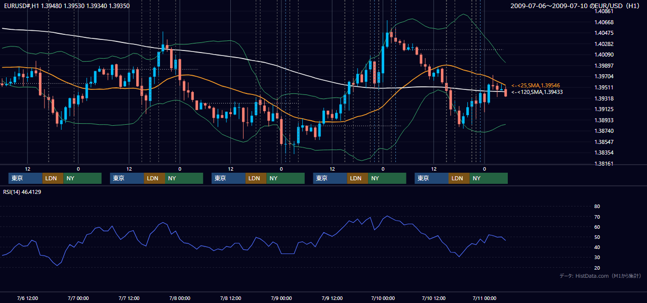This screenshot has width=647, height=303.
Task: Click RSI scale value 20
Action: (x=597, y=268)
